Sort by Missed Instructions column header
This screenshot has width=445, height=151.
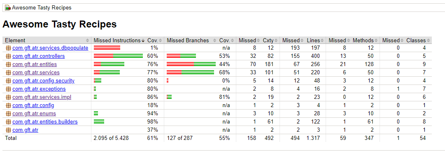[119, 41]
